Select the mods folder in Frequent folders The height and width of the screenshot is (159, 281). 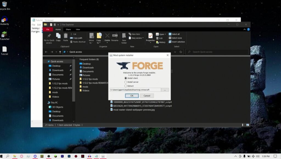tap(85, 87)
